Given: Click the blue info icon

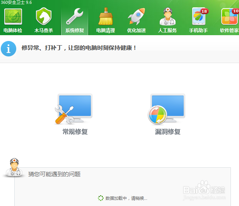Looking at the screenshot, I should (x=9, y=49).
